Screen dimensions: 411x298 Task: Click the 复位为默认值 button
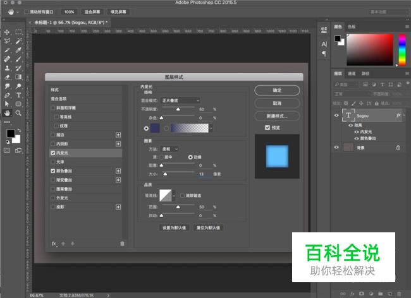(x=208, y=228)
